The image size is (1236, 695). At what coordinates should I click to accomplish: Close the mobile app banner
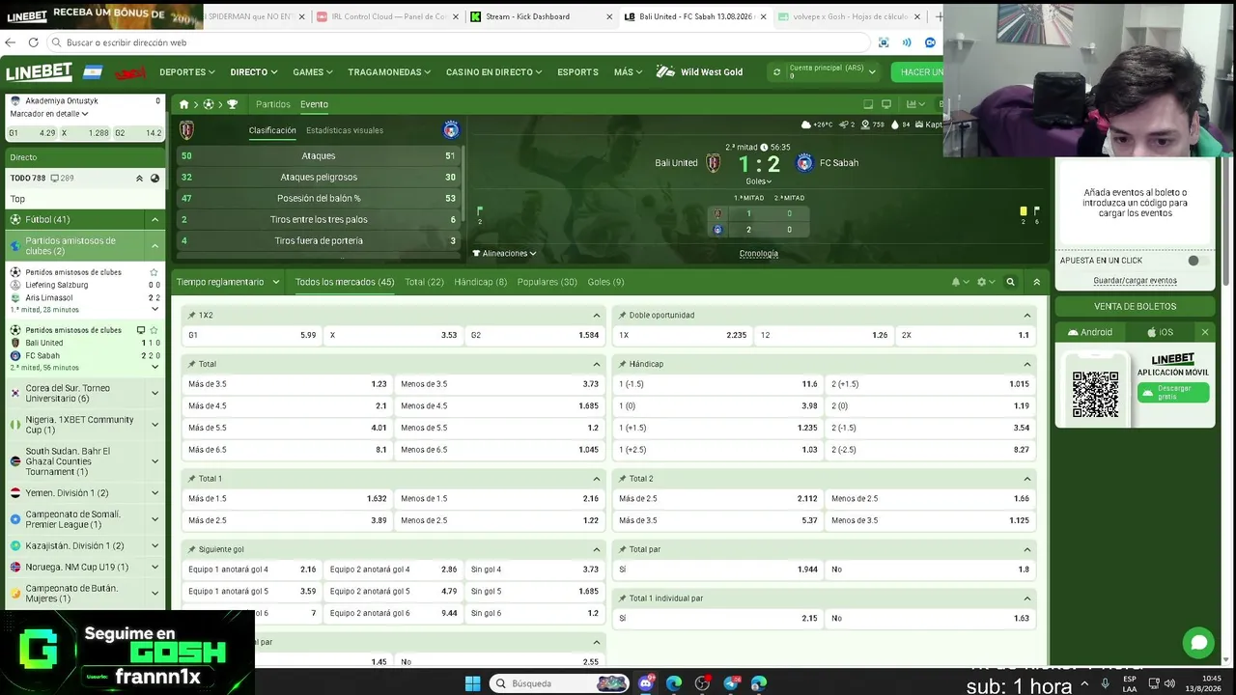coord(1204,332)
